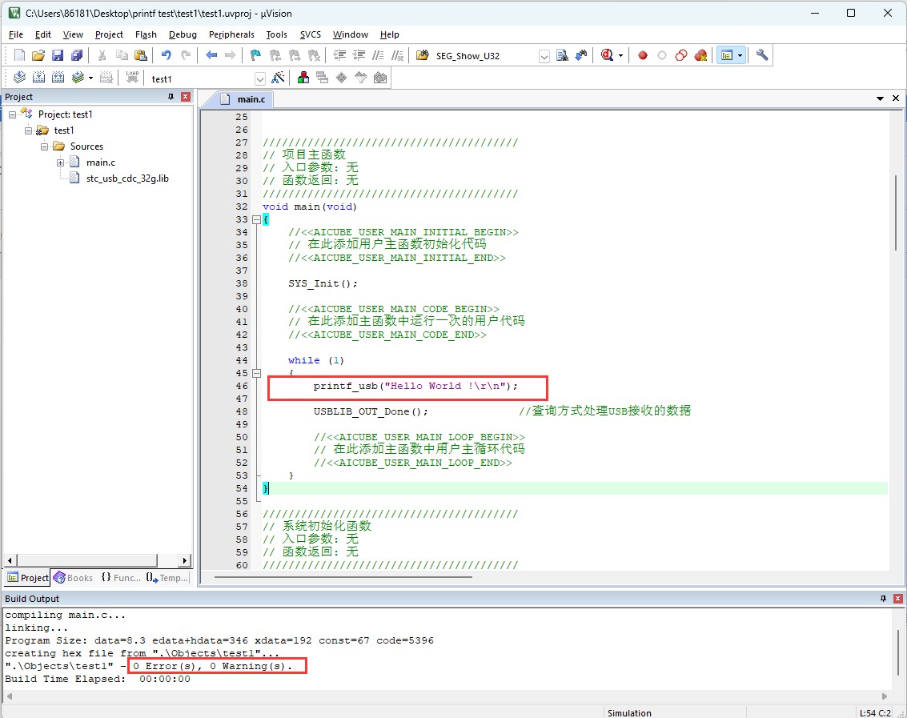Open a file using the folder icon
The image size is (907, 718).
38,55
